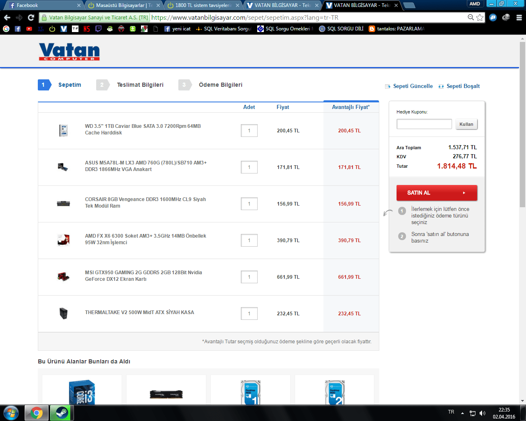Click quantity box for CORSAIR Vengeance RAM
Viewport: 526px width, 421px height.
click(249, 204)
